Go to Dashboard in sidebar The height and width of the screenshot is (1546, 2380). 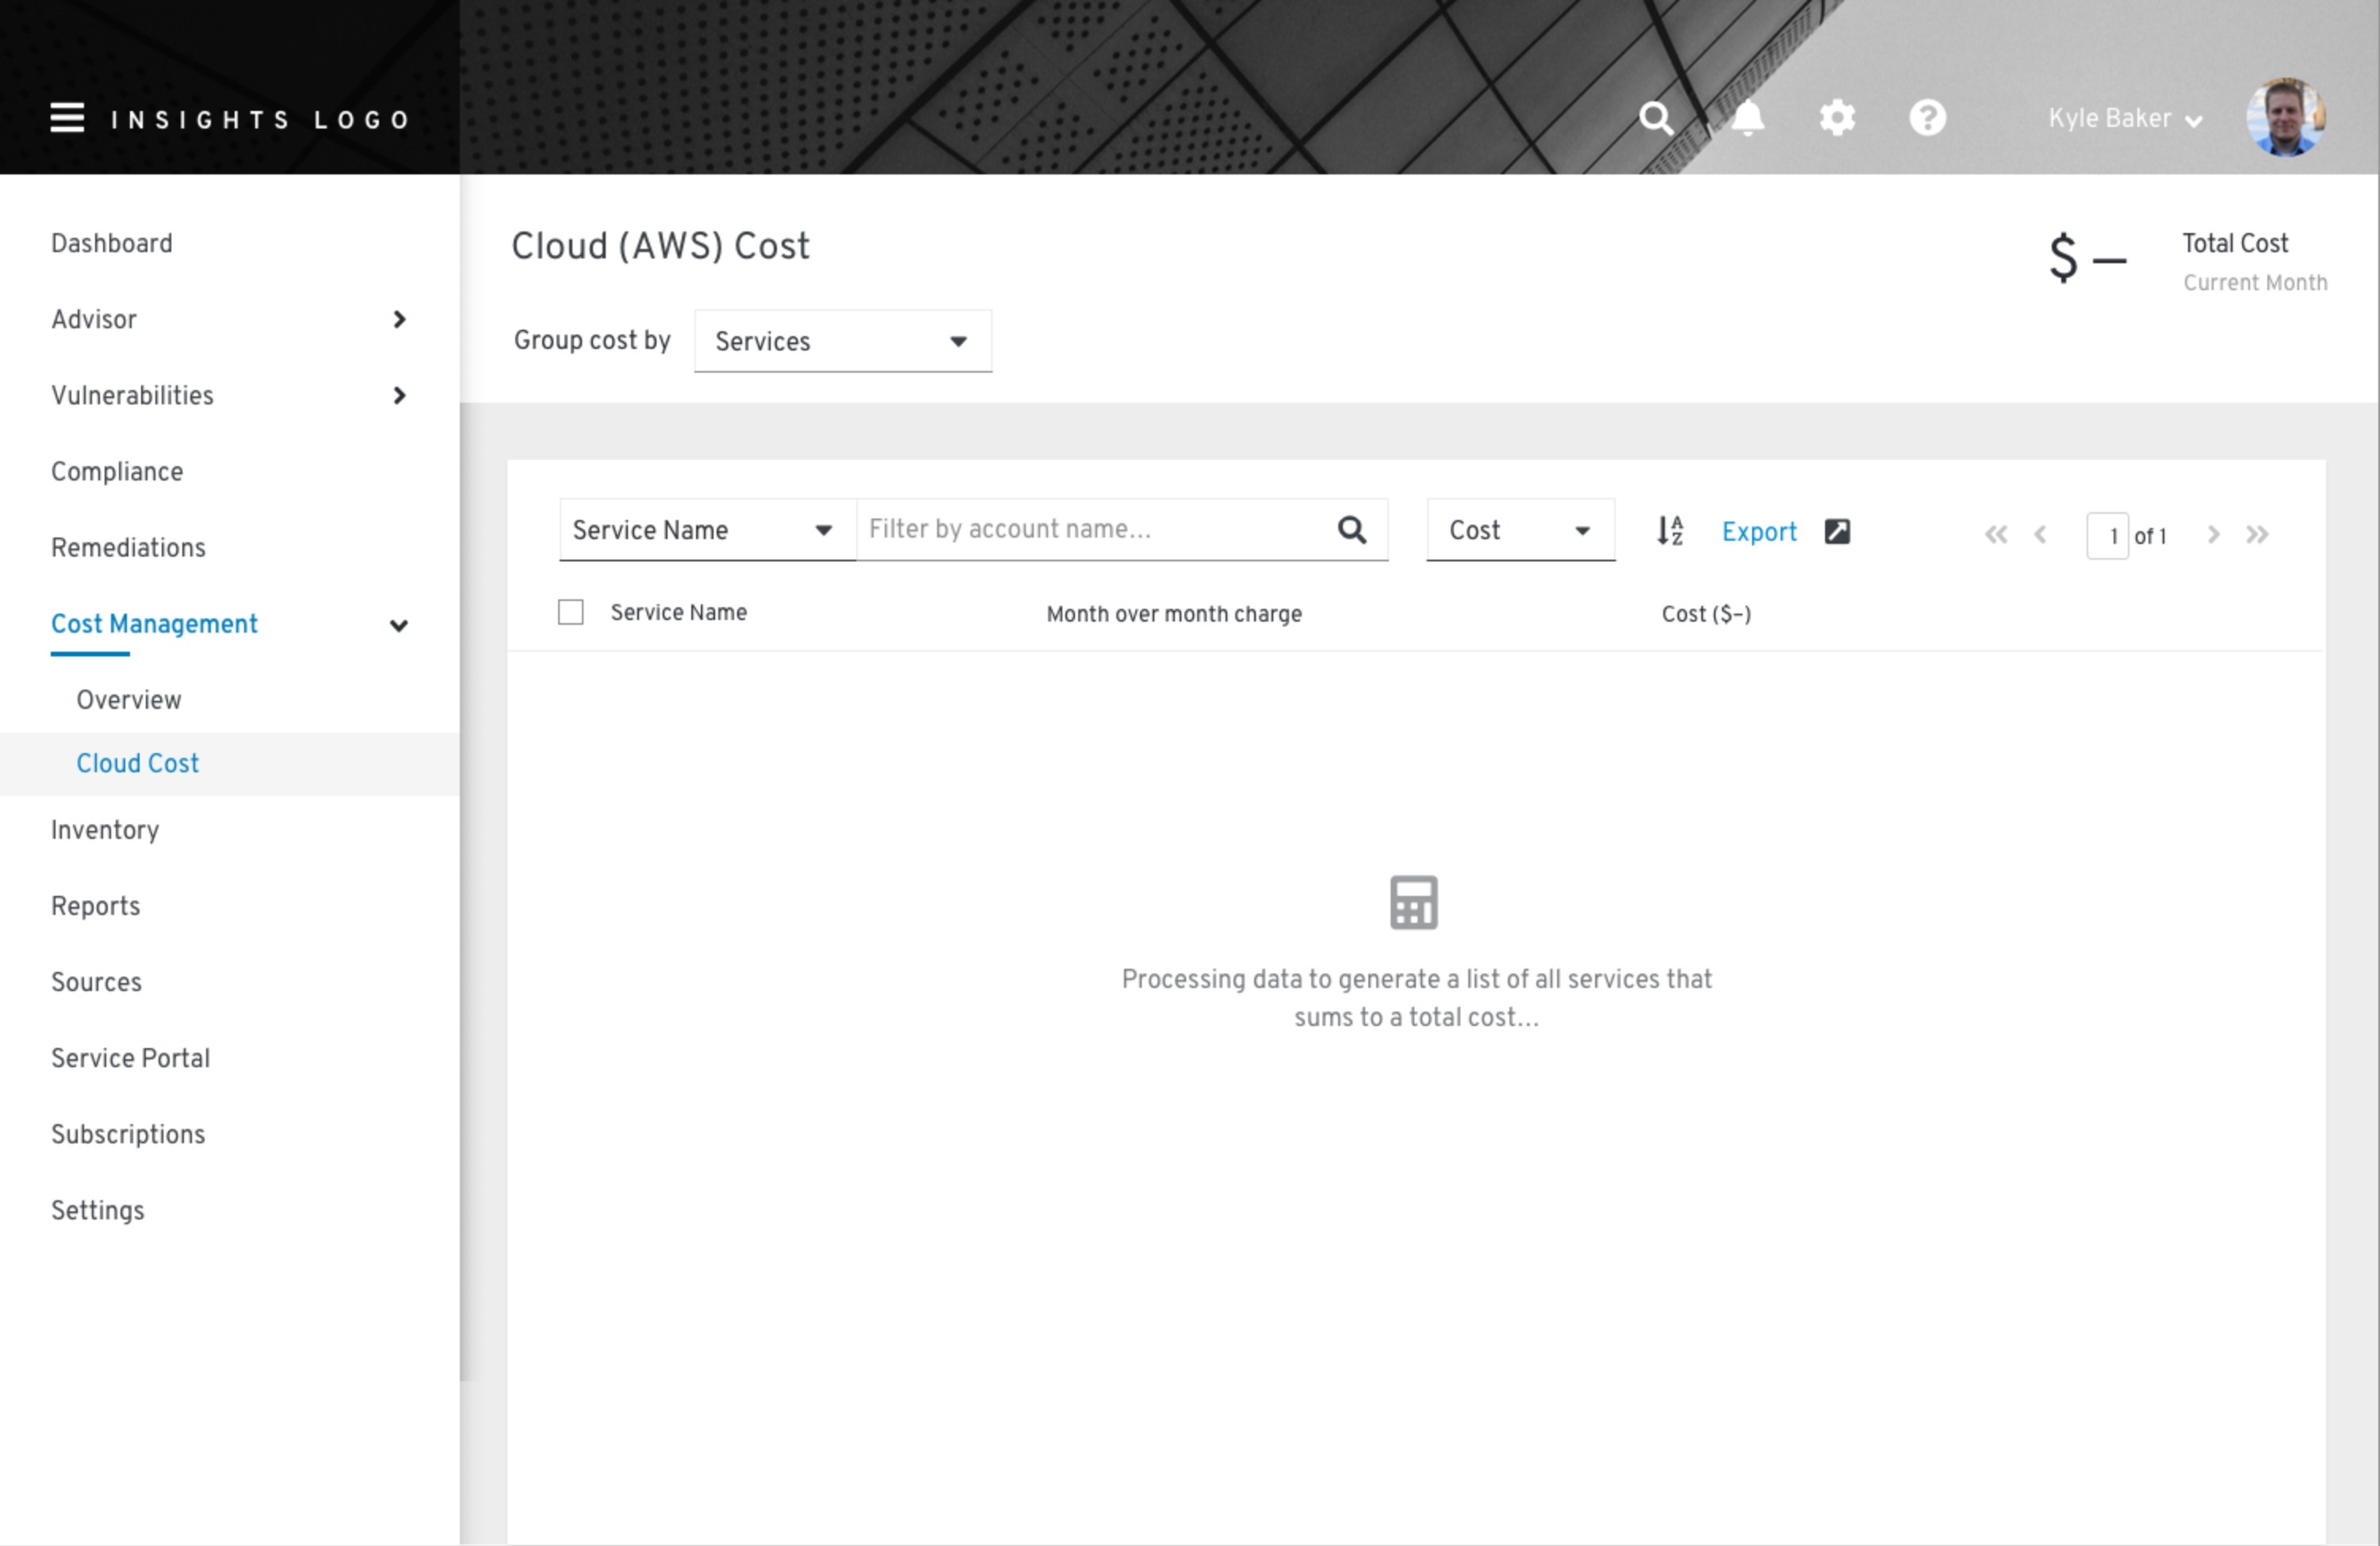pos(112,243)
